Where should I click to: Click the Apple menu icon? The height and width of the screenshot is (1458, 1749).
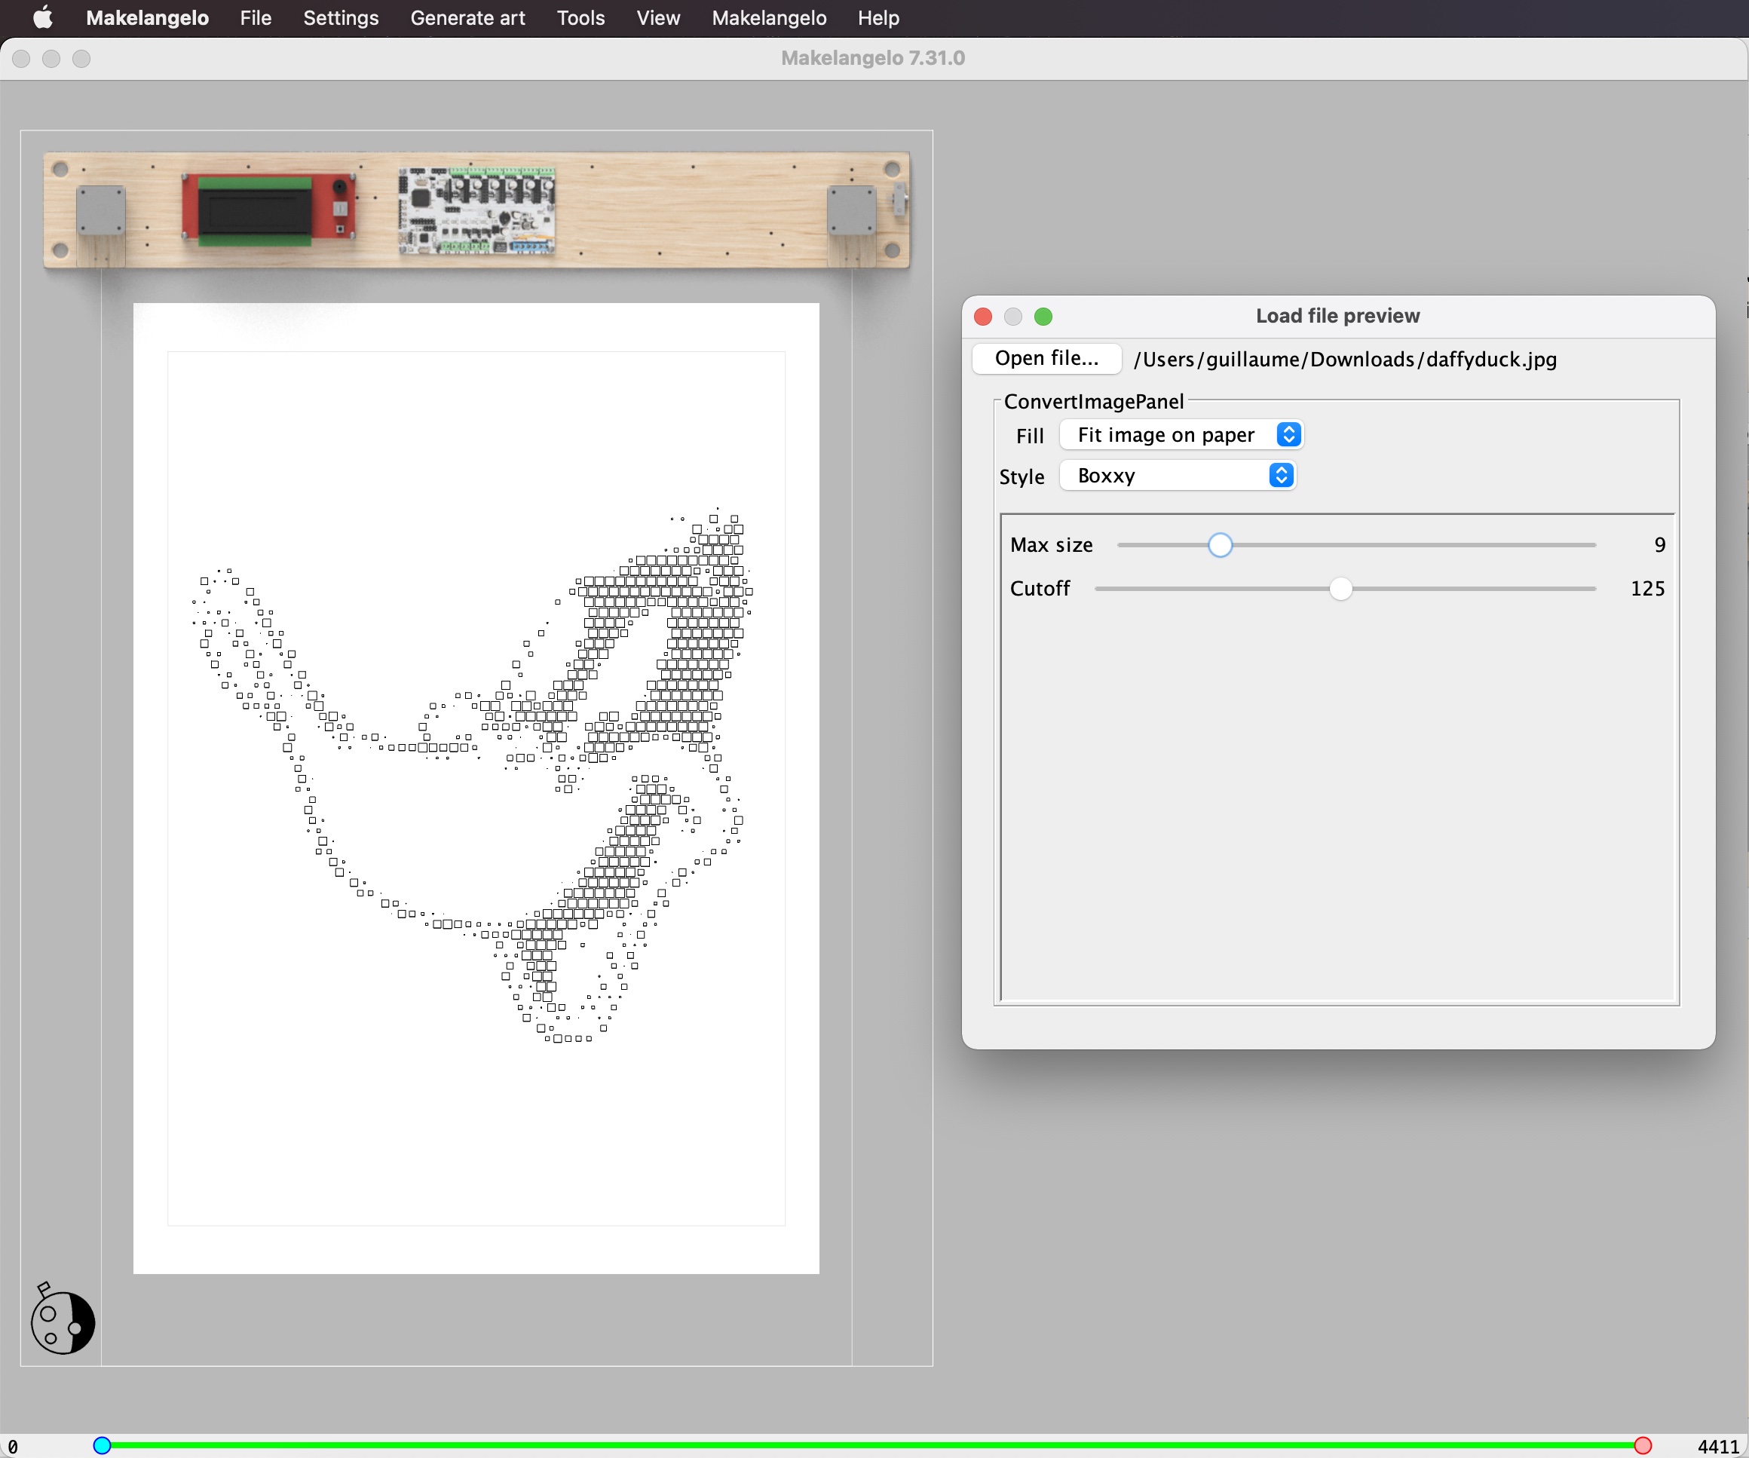pos(42,17)
